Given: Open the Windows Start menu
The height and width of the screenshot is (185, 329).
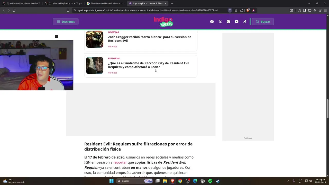Looking at the screenshot, I should (111, 181).
